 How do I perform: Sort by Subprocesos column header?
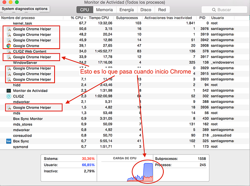(127, 18)
